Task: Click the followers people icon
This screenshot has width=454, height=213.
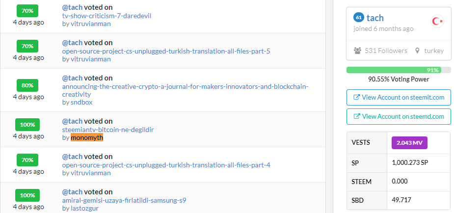Action: [x=357, y=51]
